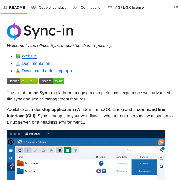Click the Documents folder icon
Screen dimensions: 180x180
pos(20,163)
